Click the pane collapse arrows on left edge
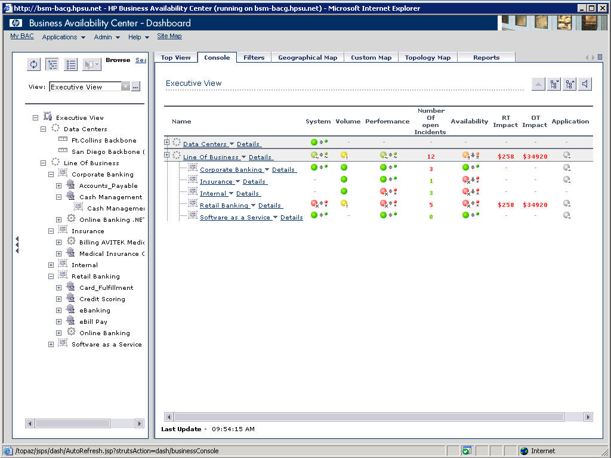611x458 pixels. tap(17, 245)
